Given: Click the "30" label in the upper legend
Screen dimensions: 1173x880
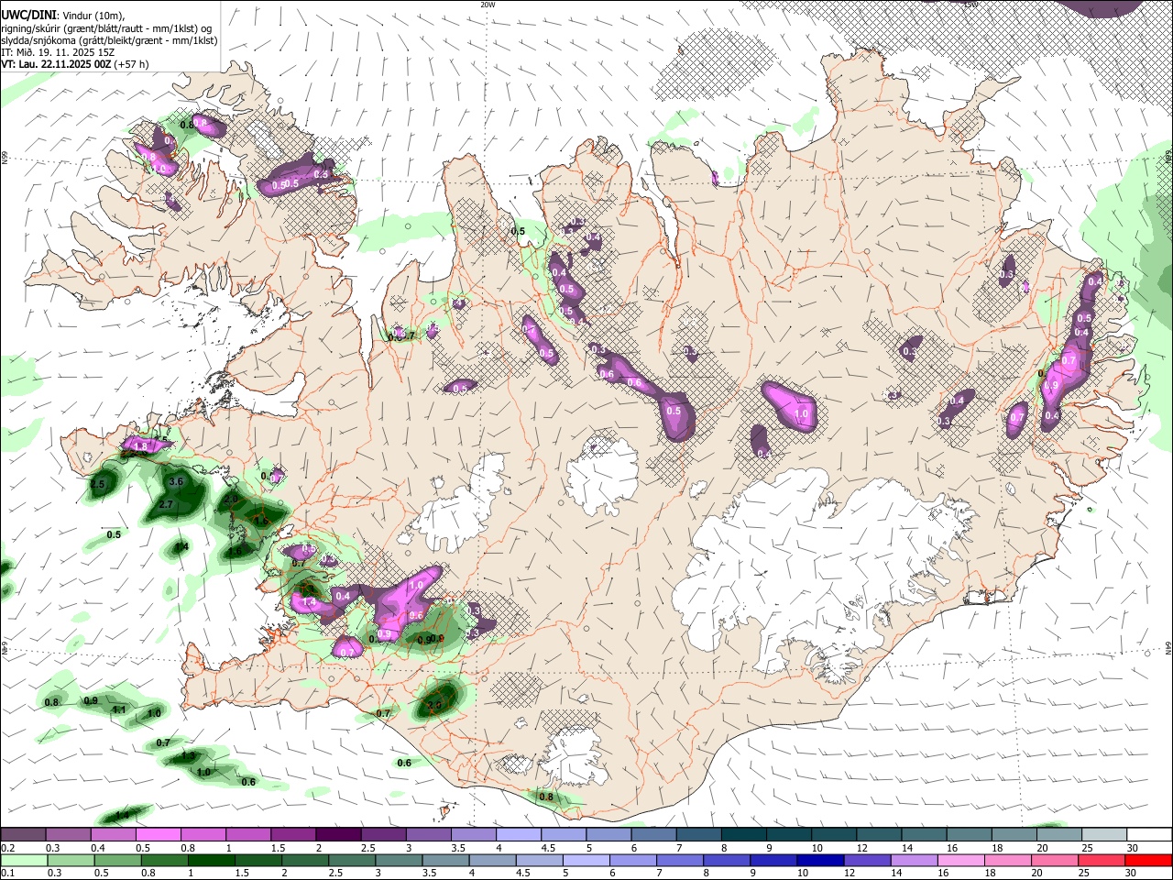Looking at the screenshot, I should click(1133, 848).
